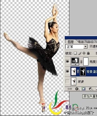Open the layer style fx icon
This screenshot has height=116, width=97.
click(77, 89)
